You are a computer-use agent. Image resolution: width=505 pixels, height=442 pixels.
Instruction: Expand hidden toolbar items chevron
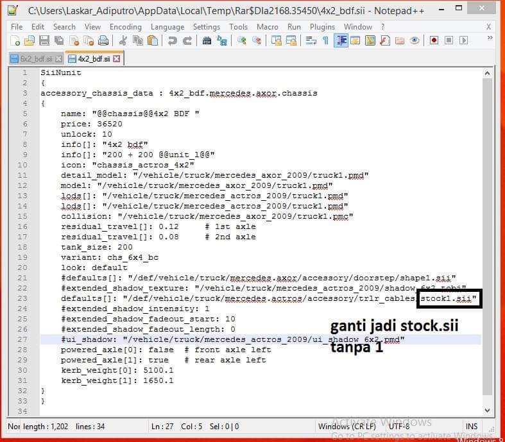pos(490,38)
